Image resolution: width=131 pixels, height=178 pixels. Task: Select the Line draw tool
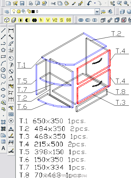[3, 30]
